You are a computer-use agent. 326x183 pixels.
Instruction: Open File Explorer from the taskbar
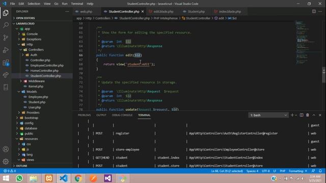coord(33,178)
